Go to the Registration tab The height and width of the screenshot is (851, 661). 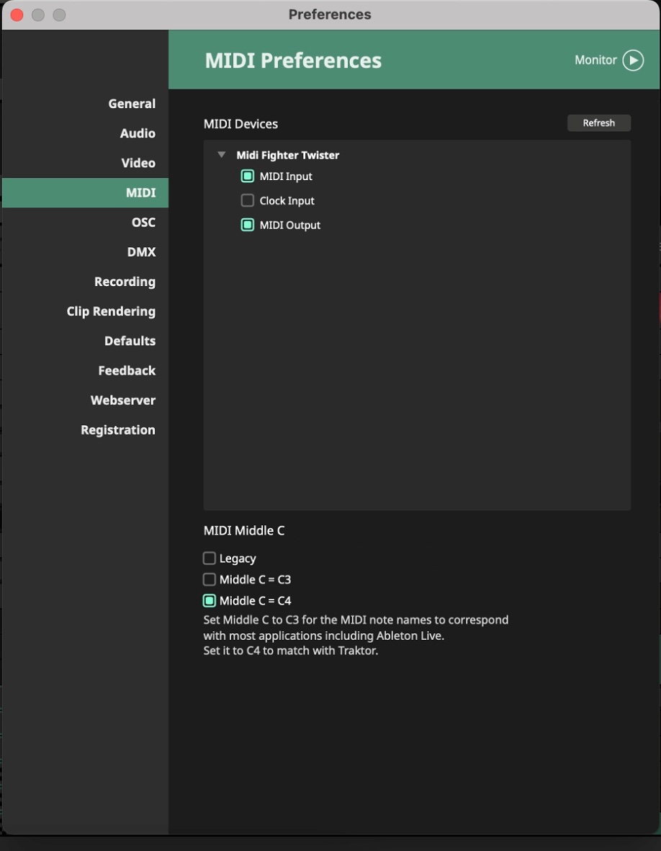(x=118, y=430)
